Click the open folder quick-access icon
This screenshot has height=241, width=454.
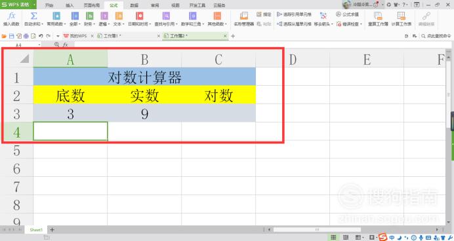(4, 36)
